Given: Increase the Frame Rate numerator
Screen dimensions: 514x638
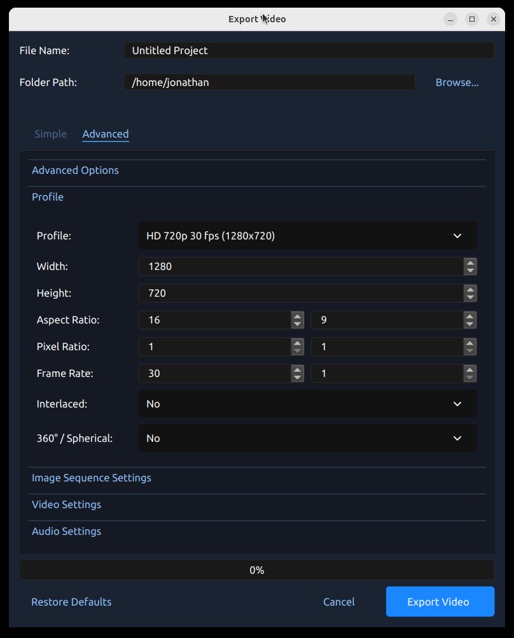Looking at the screenshot, I should point(297,369).
